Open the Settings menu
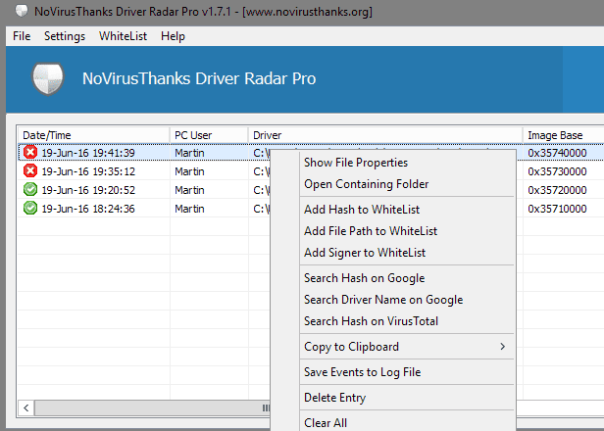The image size is (604, 431). point(65,36)
